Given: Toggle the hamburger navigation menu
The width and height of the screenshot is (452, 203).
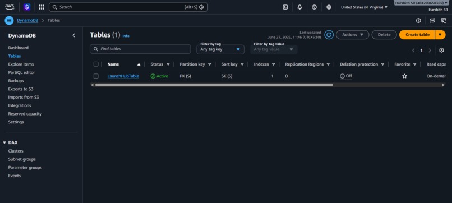Looking at the screenshot, I should point(9,21).
